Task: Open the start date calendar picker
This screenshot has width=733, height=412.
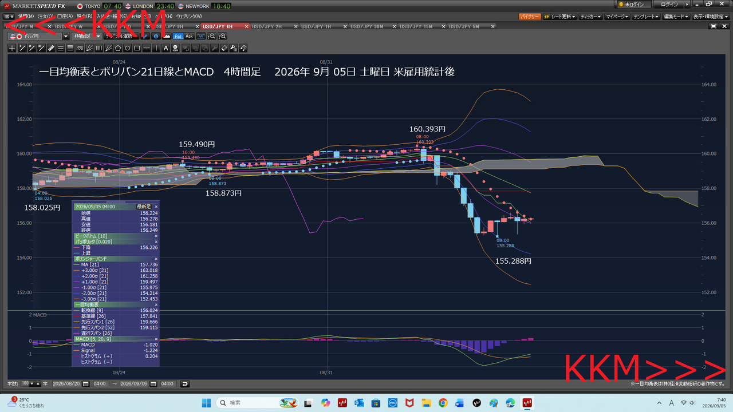Action: [x=86, y=383]
